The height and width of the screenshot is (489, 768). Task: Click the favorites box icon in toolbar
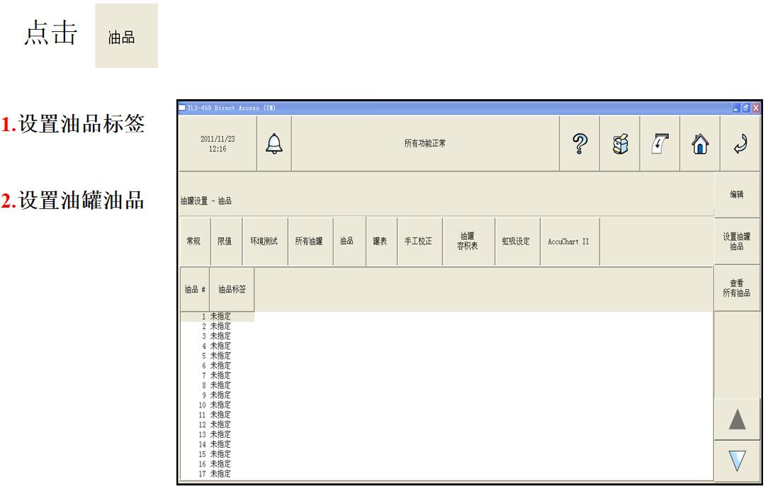619,144
